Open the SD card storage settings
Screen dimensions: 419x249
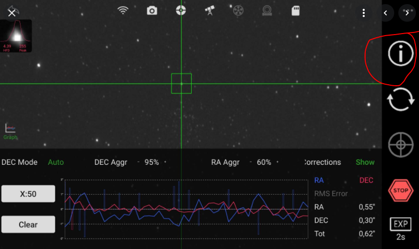tap(296, 11)
